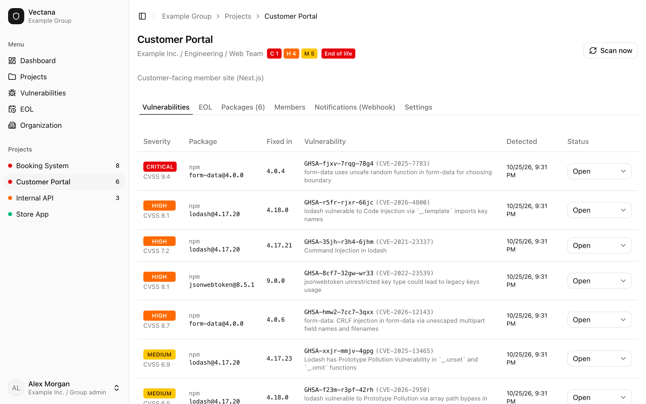Open Notifications (Webhook) tab
Screen dimensions: 646x404
click(355, 107)
